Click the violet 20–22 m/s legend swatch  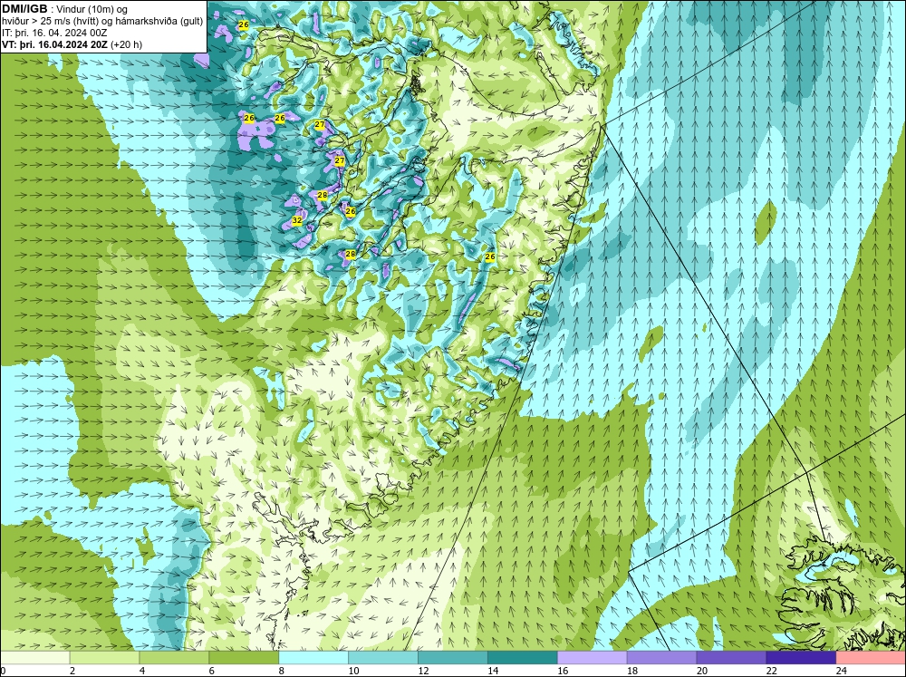coord(731,658)
